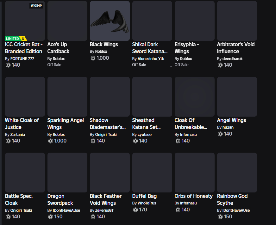Viewport: 276px width, 225px height.
Task: Open the Sparkling Angel Wings title link
Action: (x=66, y=124)
